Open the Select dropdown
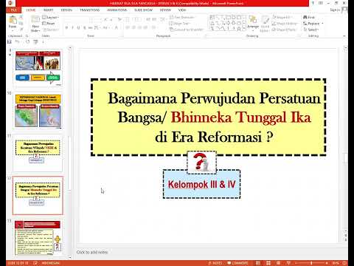354x266 pixels. point(311,30)
